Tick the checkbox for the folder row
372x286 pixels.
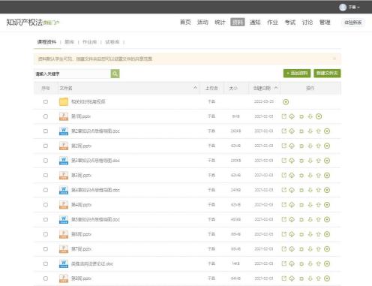coord(46,101)
